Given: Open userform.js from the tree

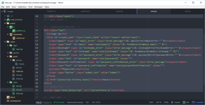Looking at the screenshot, I should point(20,31).
